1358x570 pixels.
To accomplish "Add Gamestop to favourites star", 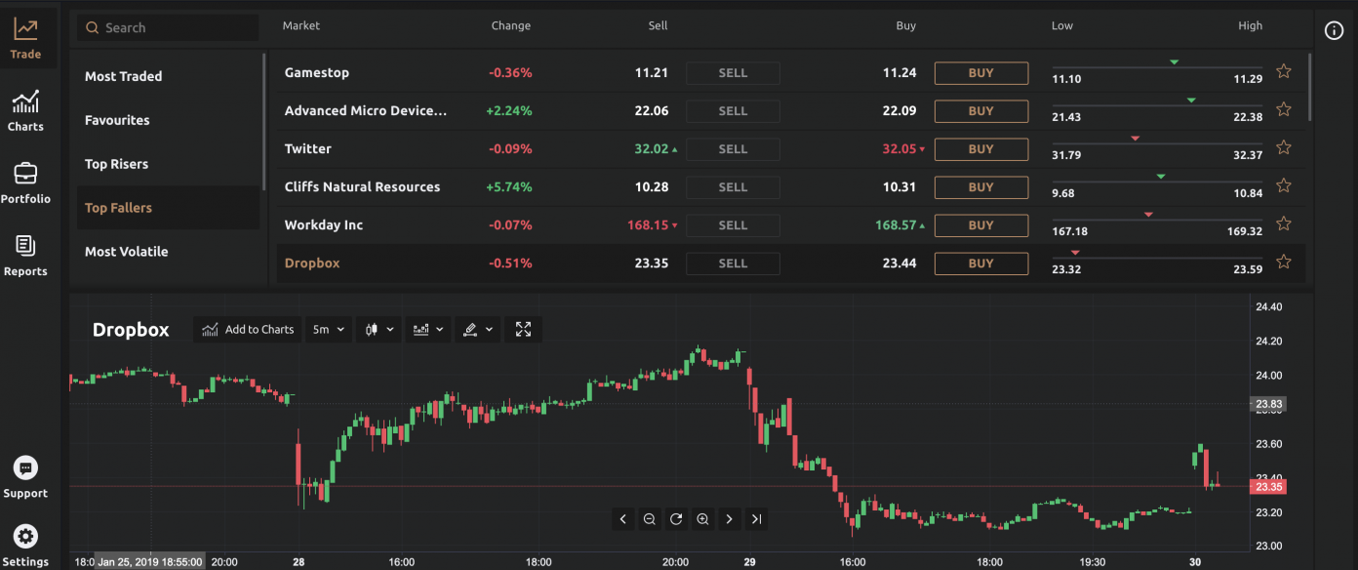I will (1284, 71).
